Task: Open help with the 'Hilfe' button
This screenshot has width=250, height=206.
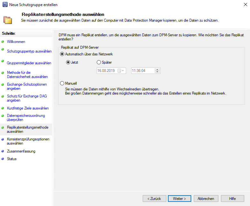Action: (232, 199)
